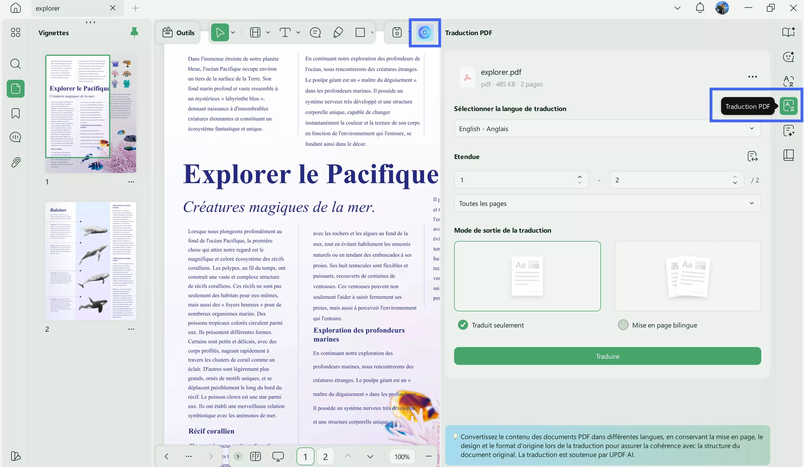Open the translation language dropdown English - Anglais
The width and height of the screenshot is (804, 467).
[x=607, y=128]
